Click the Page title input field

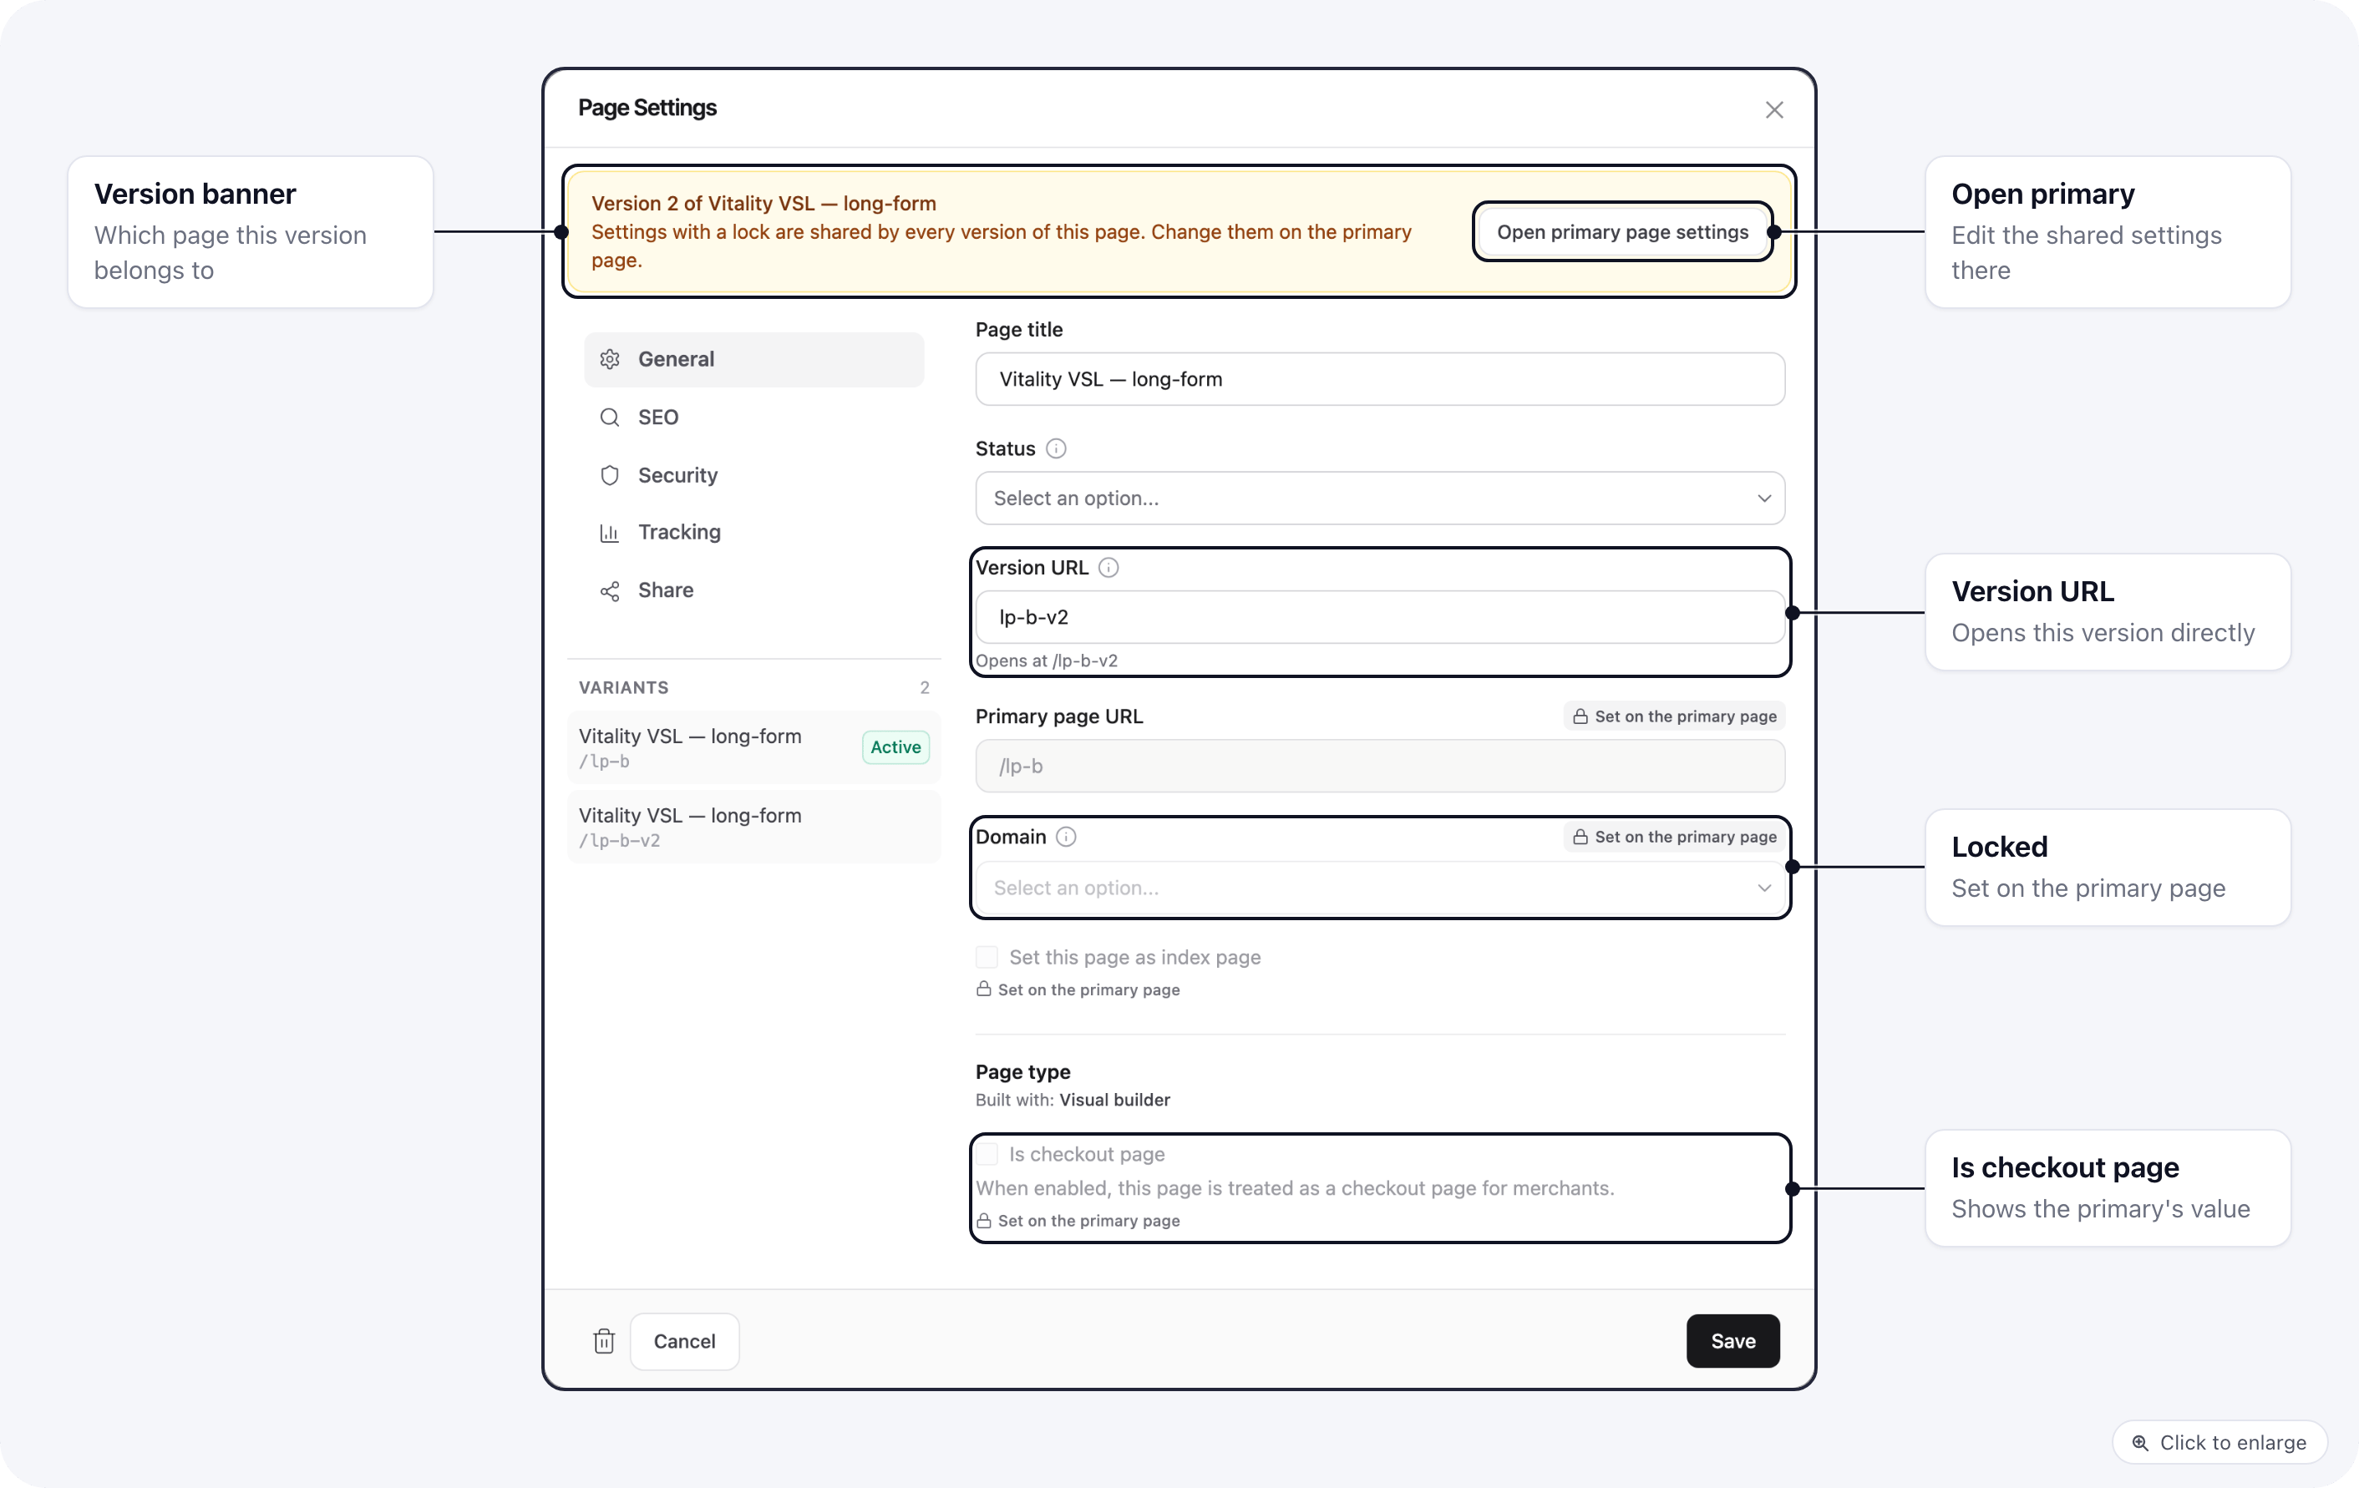pyautogui.click(x=1379, y=379)
